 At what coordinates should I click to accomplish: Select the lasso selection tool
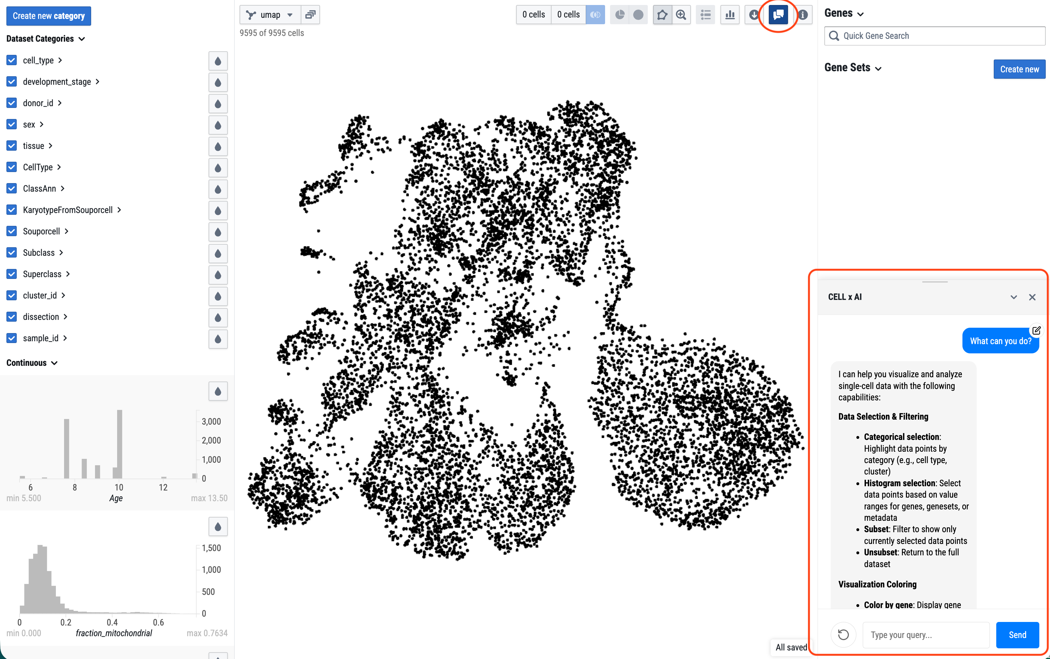point(662,15)
